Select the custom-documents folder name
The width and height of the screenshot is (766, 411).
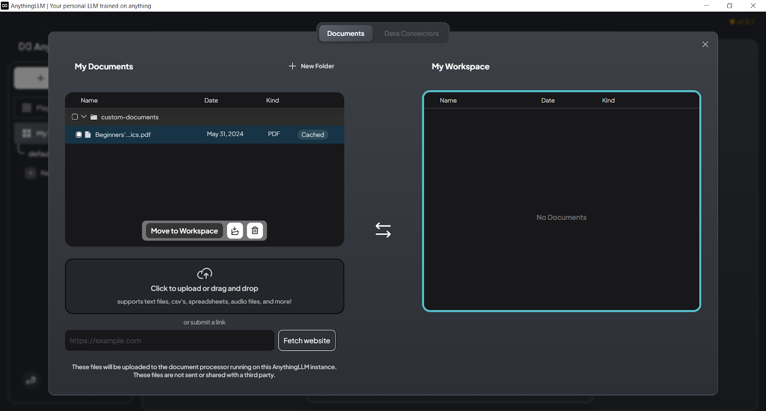(x=130, y=117)
